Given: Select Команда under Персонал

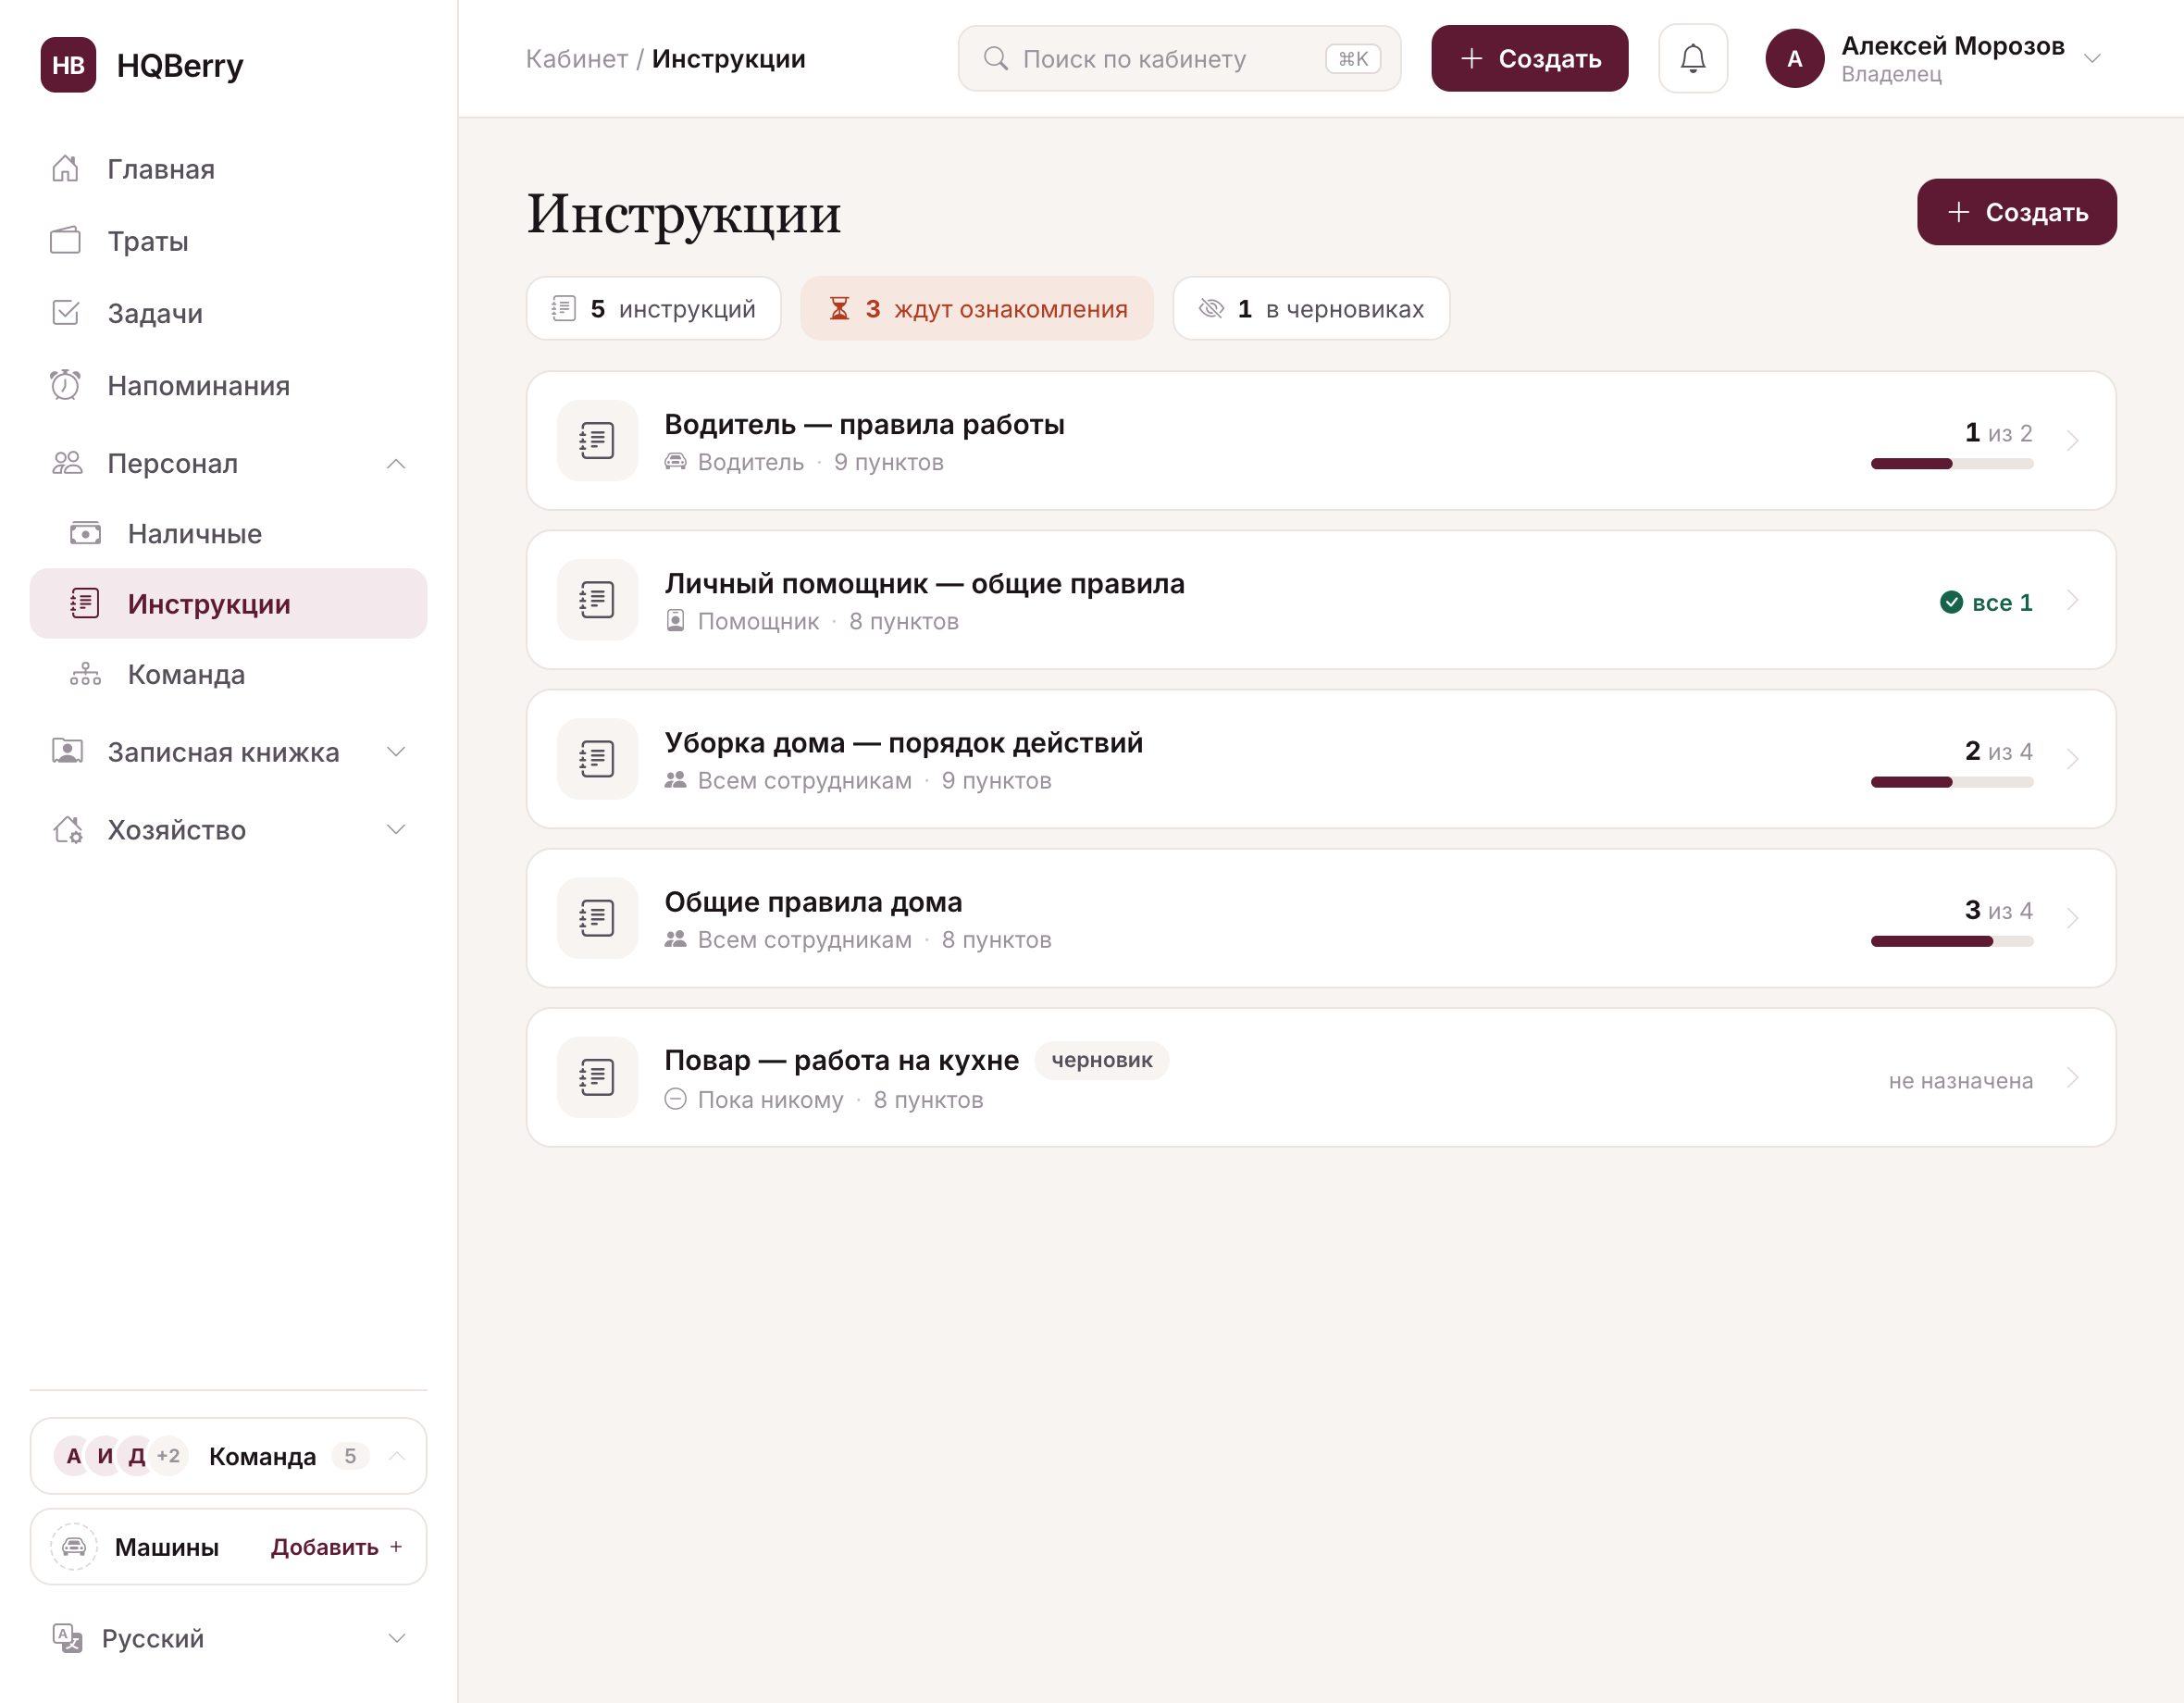Looking at the screenshot, I should coord(228,675).
